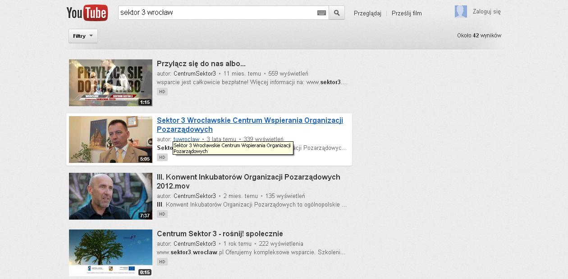Open video title 'Przyłącz się do nas albo...'

click(x=201, y=63)
